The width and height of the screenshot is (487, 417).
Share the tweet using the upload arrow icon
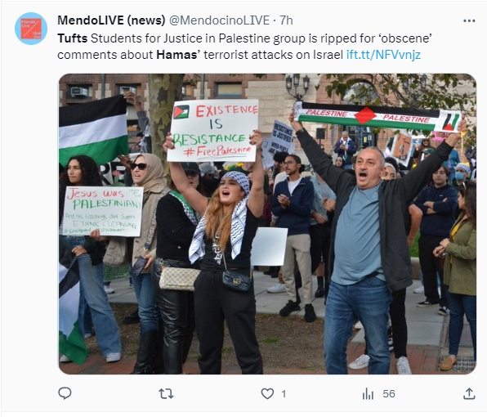469,393
